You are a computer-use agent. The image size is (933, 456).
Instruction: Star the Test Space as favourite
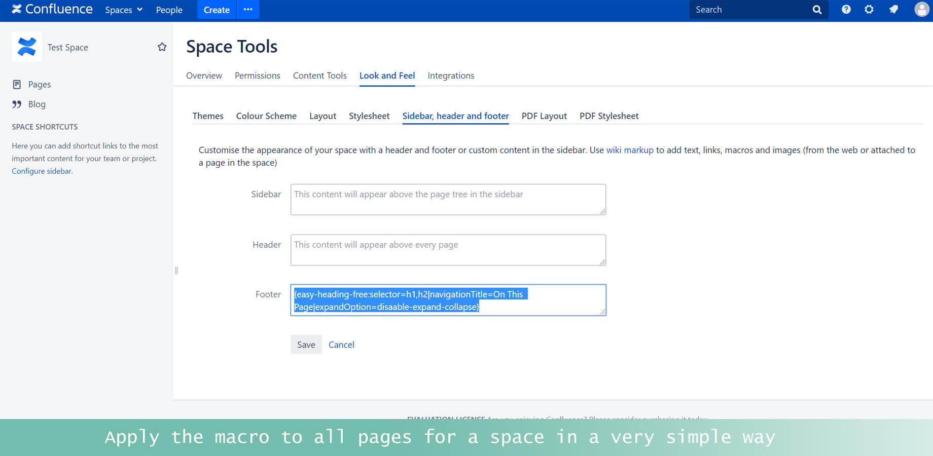click(162, 47)
